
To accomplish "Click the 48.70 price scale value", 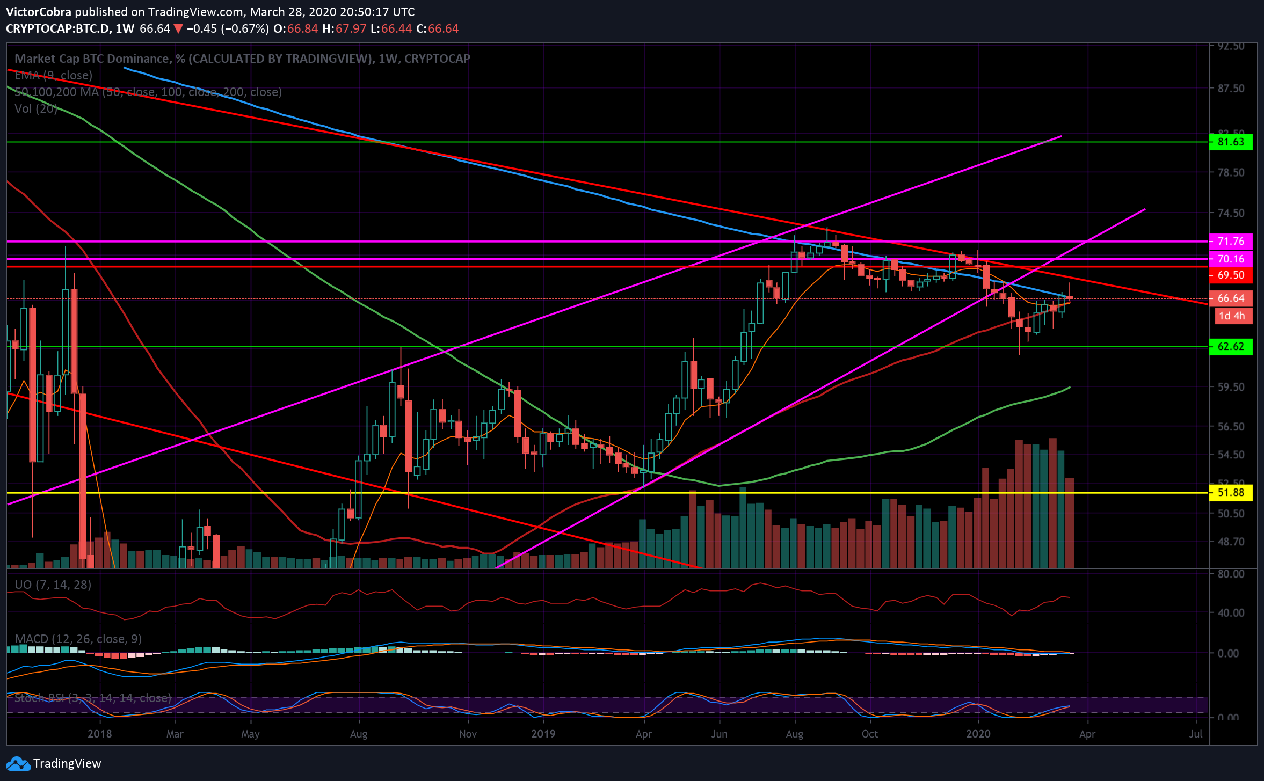I will pos(1231,542).
